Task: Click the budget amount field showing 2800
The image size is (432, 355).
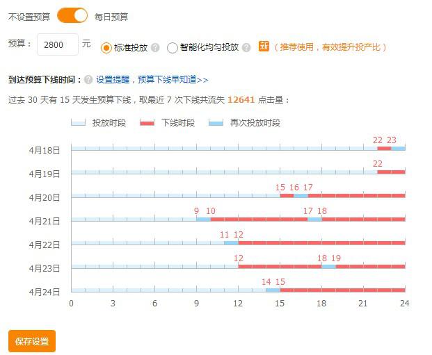Action: tap(58, 44)
